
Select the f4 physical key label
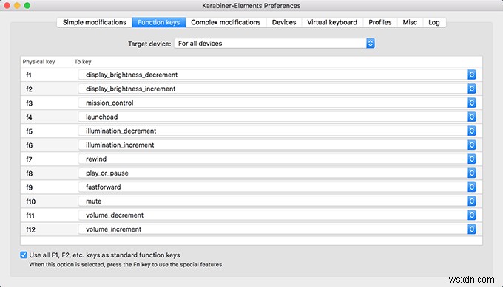tap(29, 117)
